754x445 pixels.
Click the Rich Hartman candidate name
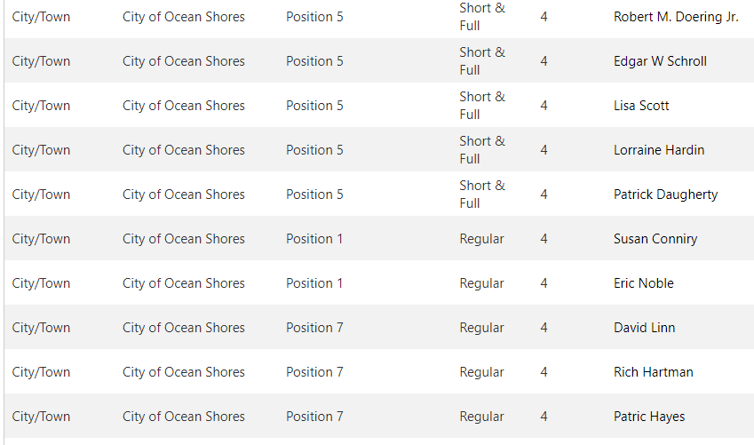pos(653,372)
